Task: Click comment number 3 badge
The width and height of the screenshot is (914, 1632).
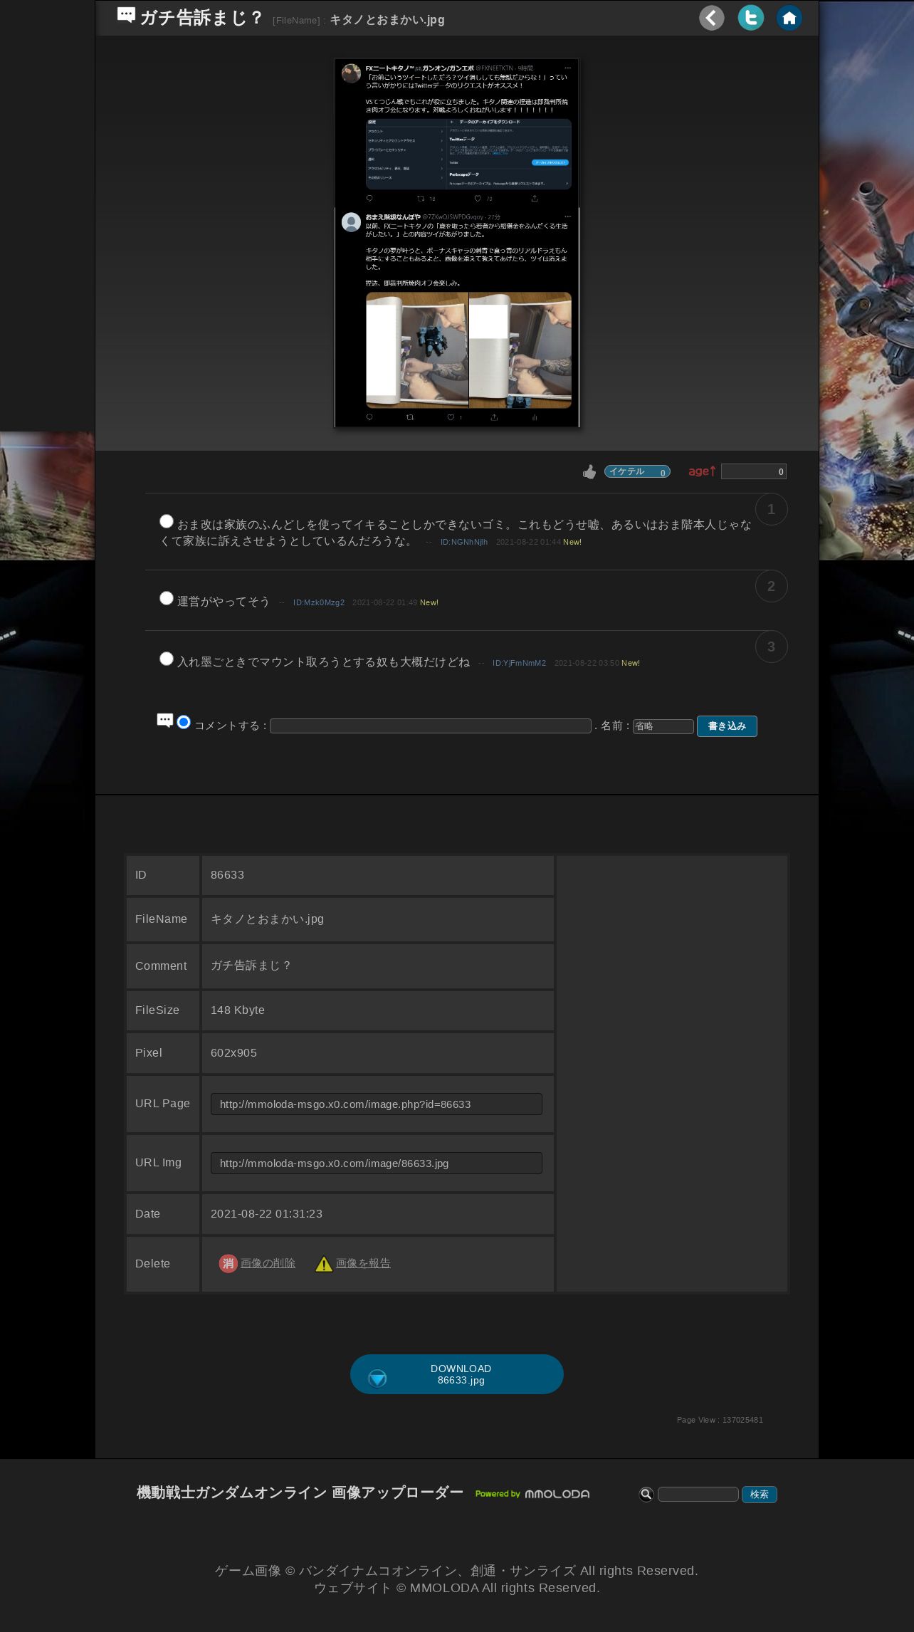Action: coord(771,647)
